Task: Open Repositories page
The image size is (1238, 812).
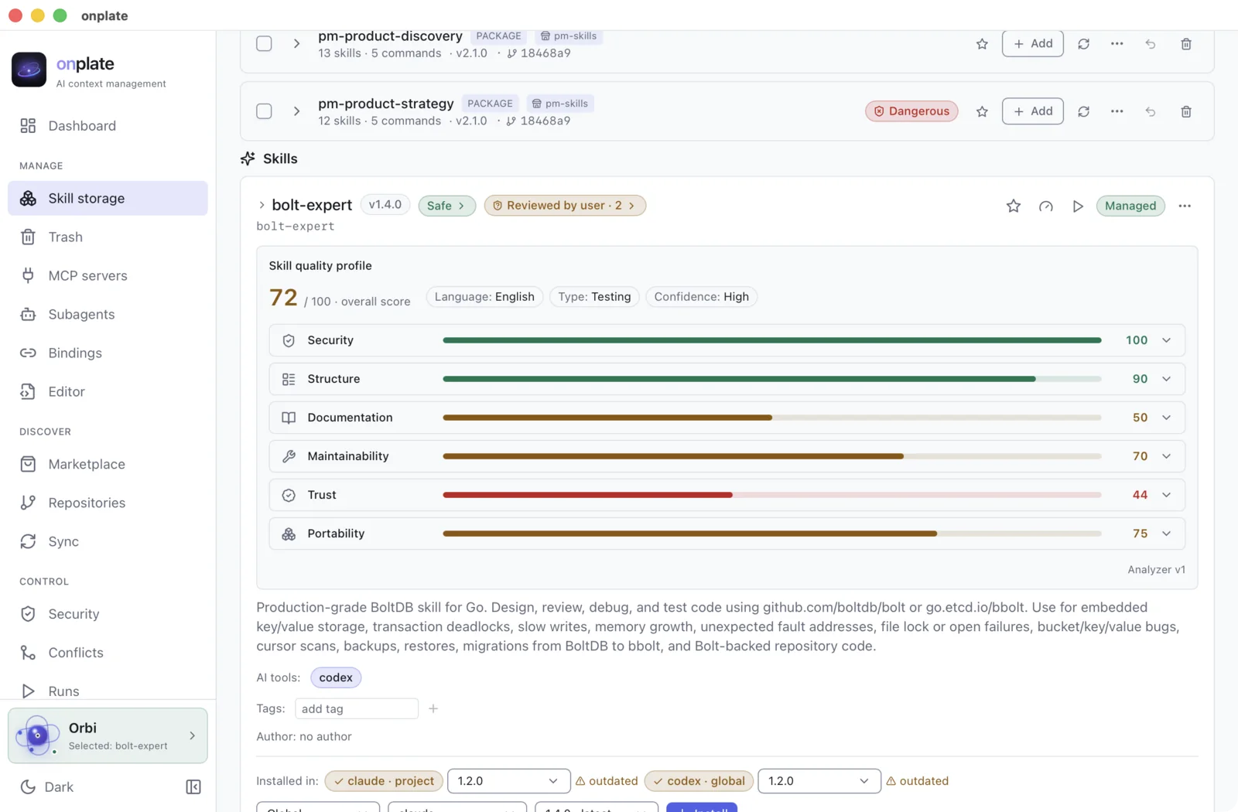Action: click(108, 503)
